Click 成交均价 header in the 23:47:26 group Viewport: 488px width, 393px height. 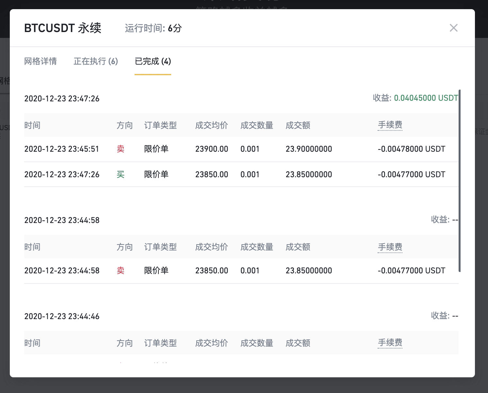point(212,125)
